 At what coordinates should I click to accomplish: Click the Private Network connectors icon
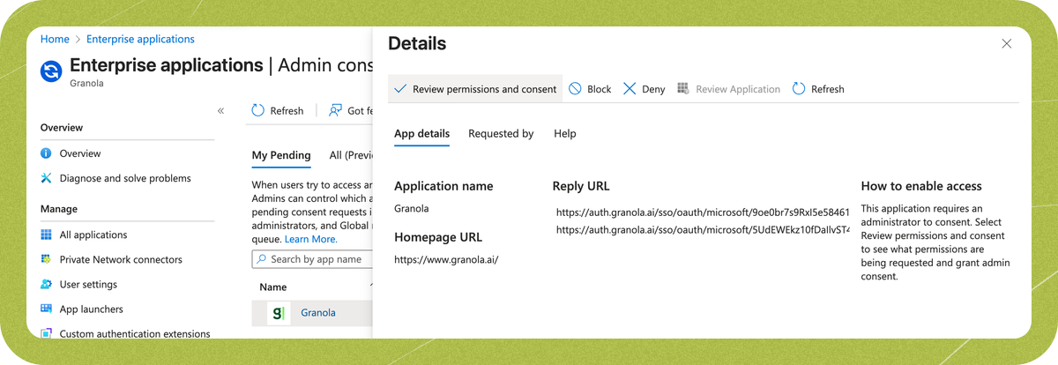tap(47, 259)
